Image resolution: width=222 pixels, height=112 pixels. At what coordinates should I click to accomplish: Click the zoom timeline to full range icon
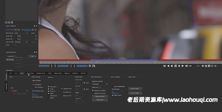93,66
